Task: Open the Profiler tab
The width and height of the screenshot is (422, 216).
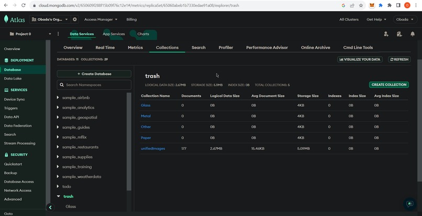Action: (226, 48)
